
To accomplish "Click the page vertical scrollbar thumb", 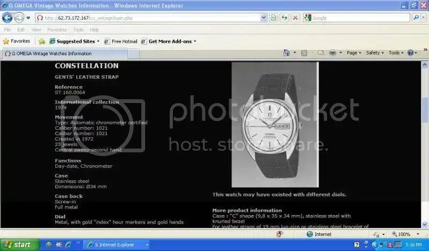I will click(x=425, y=110).
